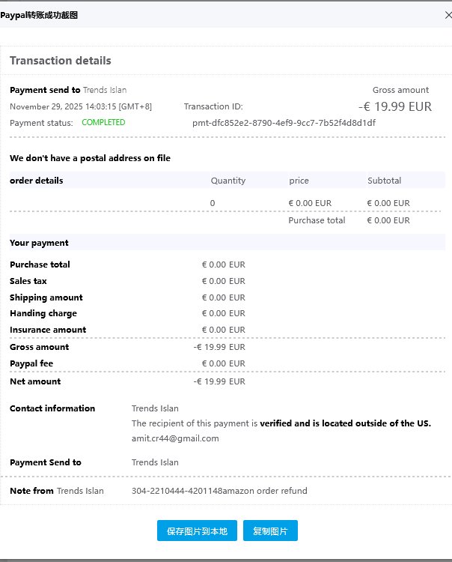Click the transaction date November 29, 2025
Viewport: 452px width, 562px height.
[x=81, y=106]
